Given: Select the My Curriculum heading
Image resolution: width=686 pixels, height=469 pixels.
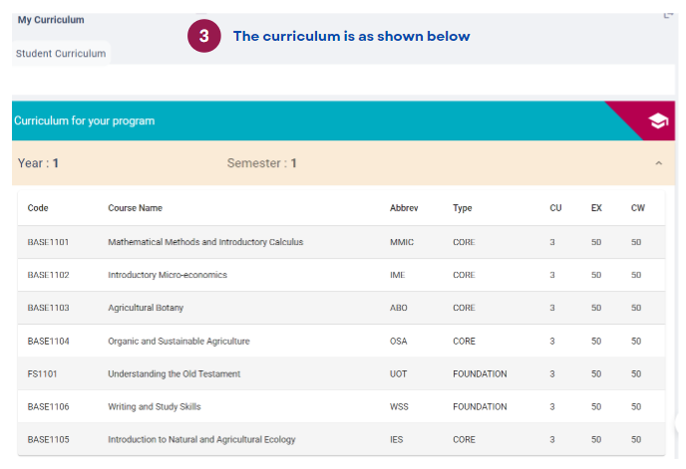Looking at the screenshot, I should [51, 20].
